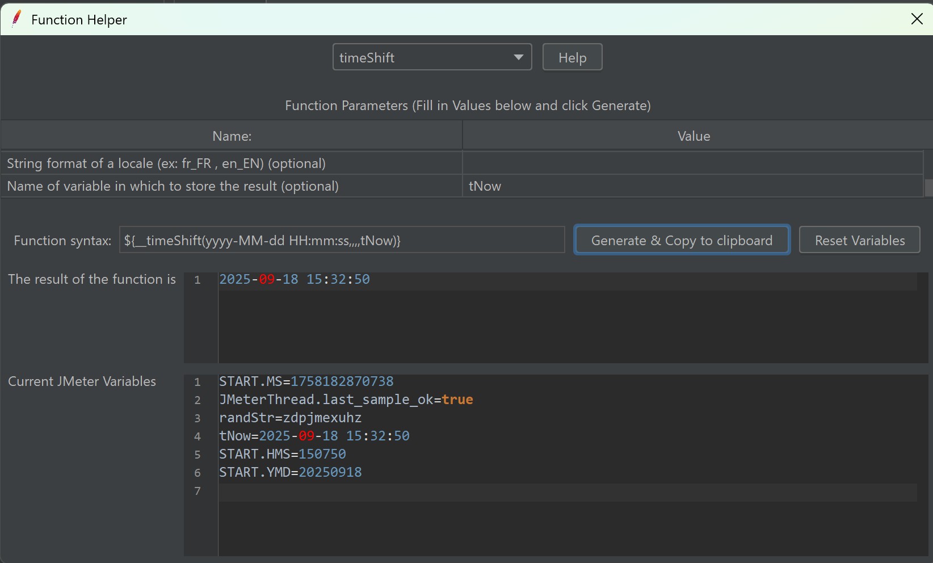Select the empty locale format value cell
Image resolution: width=933 pixels, height=563 pixels.
(692, 163)
